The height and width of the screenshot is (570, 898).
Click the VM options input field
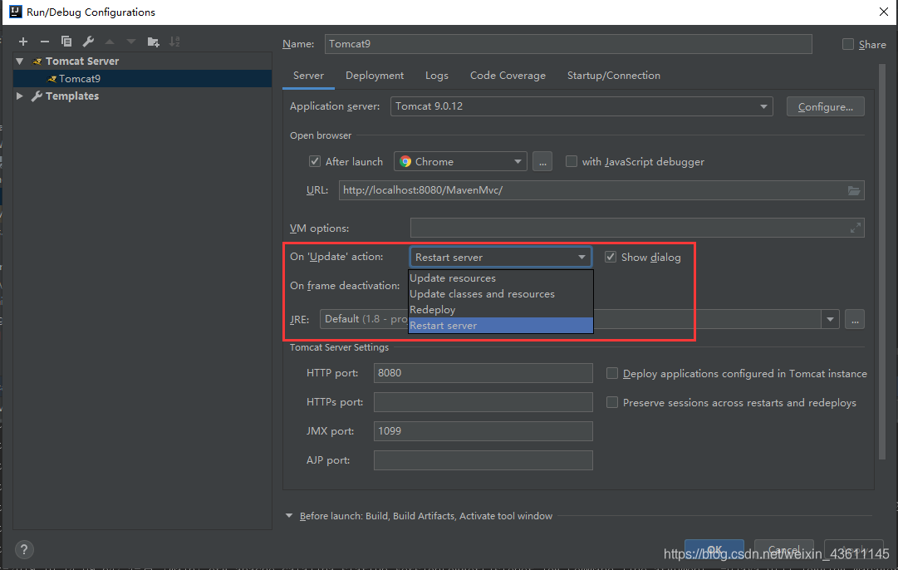[x=637, y=228]
